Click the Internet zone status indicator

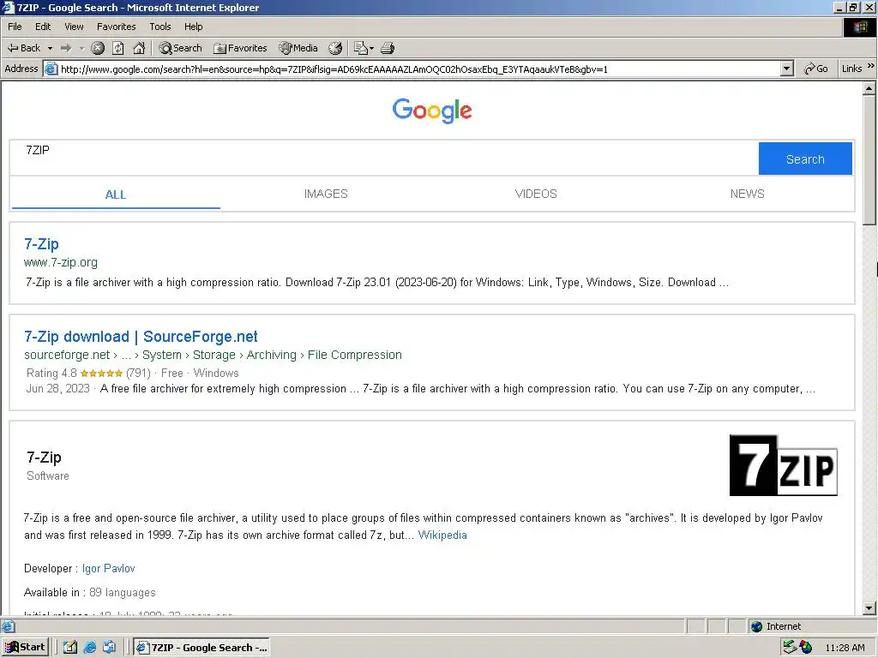tap(777, 626)
